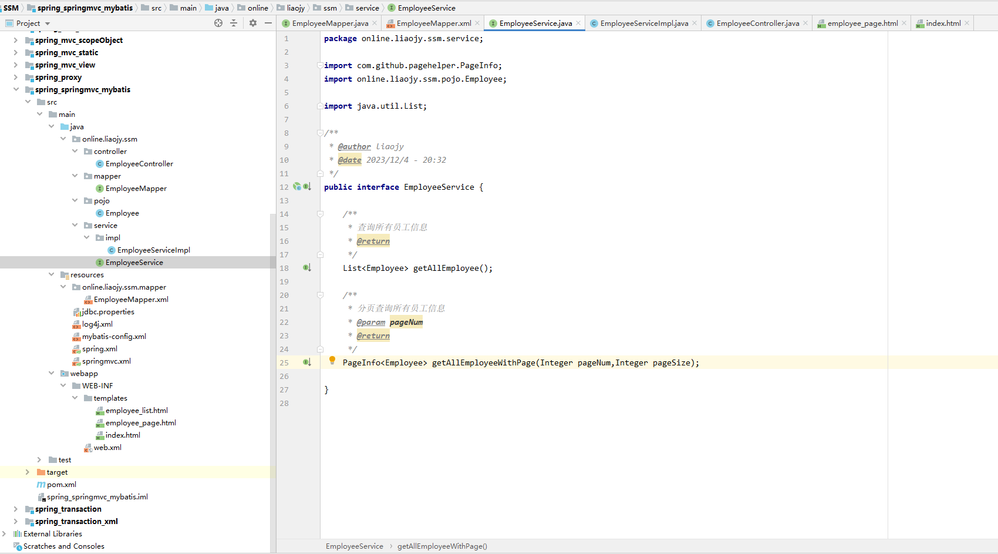Screen dimensions: 998x554
Task: Select log4j.xml file
Action: (x=97, y=324)
